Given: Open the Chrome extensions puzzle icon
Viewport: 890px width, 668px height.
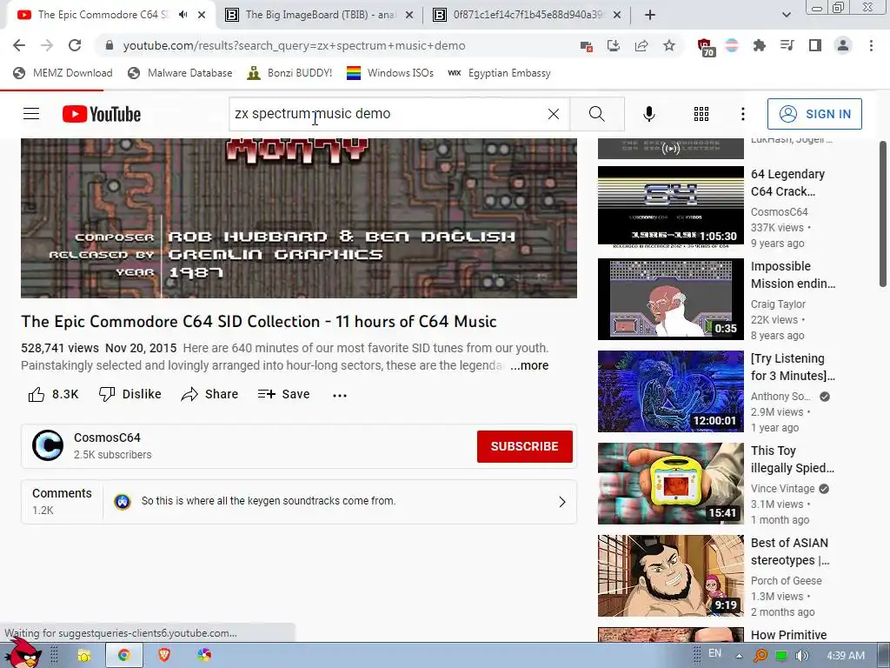Looking at the screenshot, I should tap(759, 45).
